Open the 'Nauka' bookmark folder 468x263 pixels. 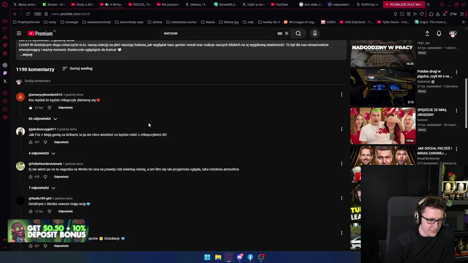click(208, 22)
